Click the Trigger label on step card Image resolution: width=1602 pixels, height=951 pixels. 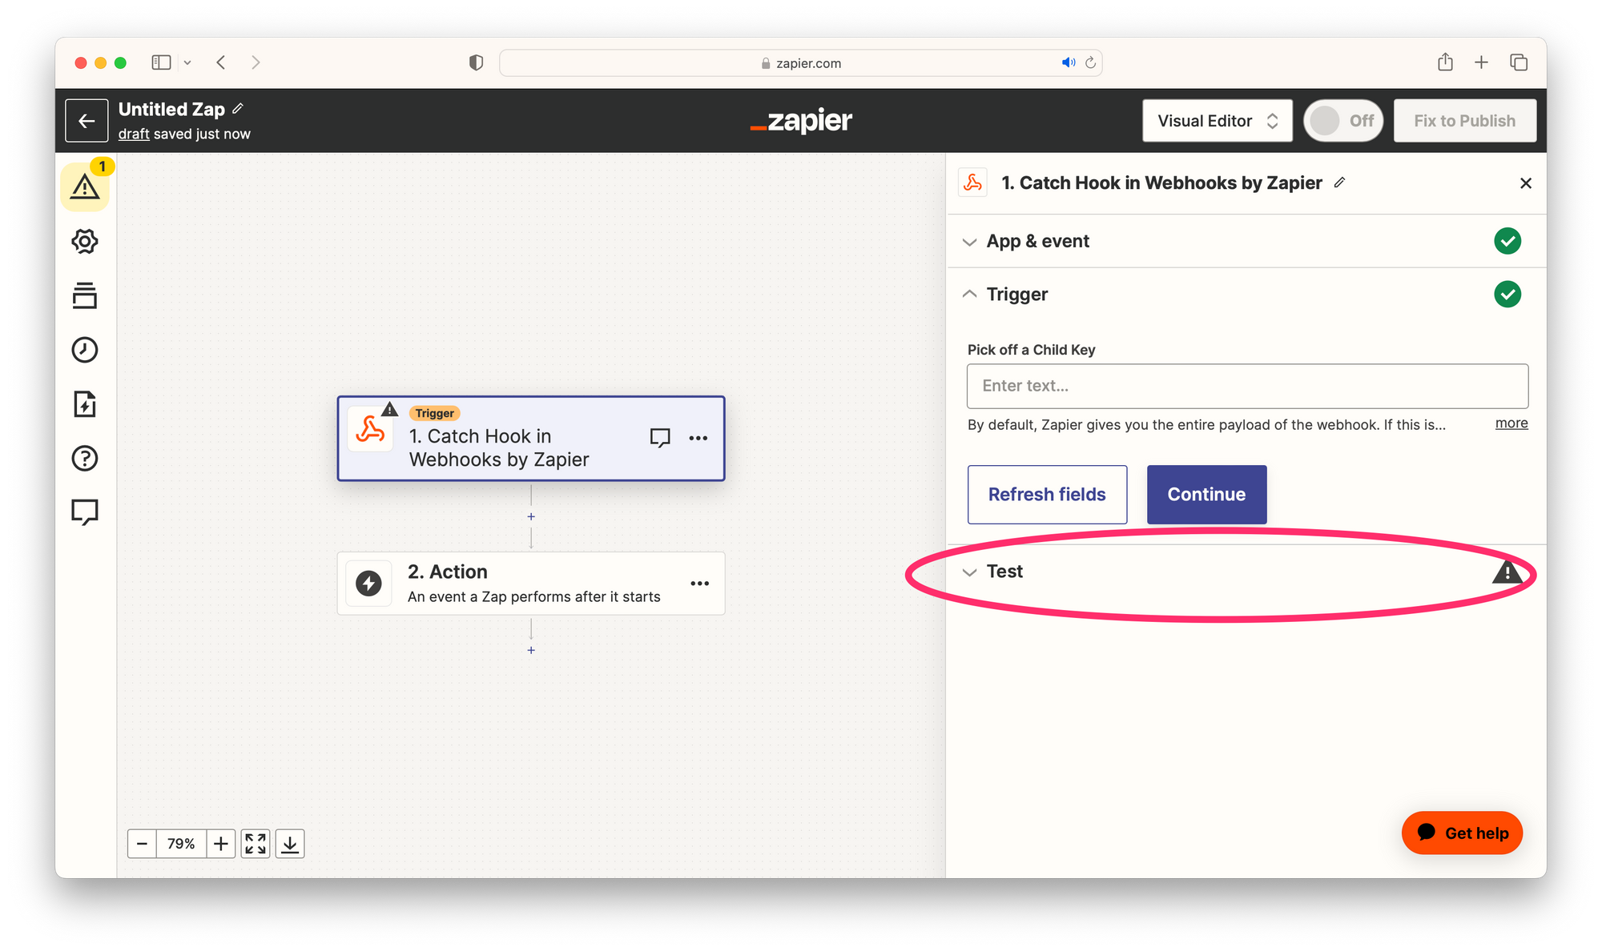click(434, 413)
